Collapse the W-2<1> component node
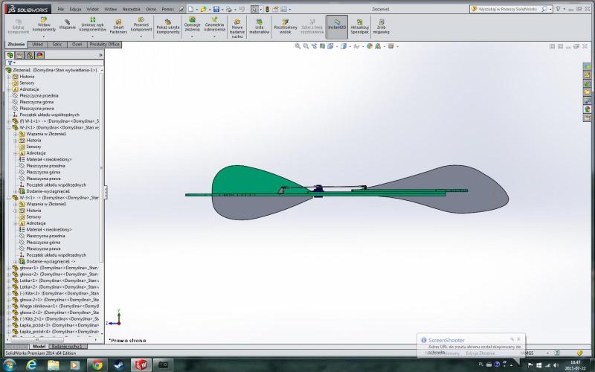The width and height of the screenshot is (595, 372). 9,127
